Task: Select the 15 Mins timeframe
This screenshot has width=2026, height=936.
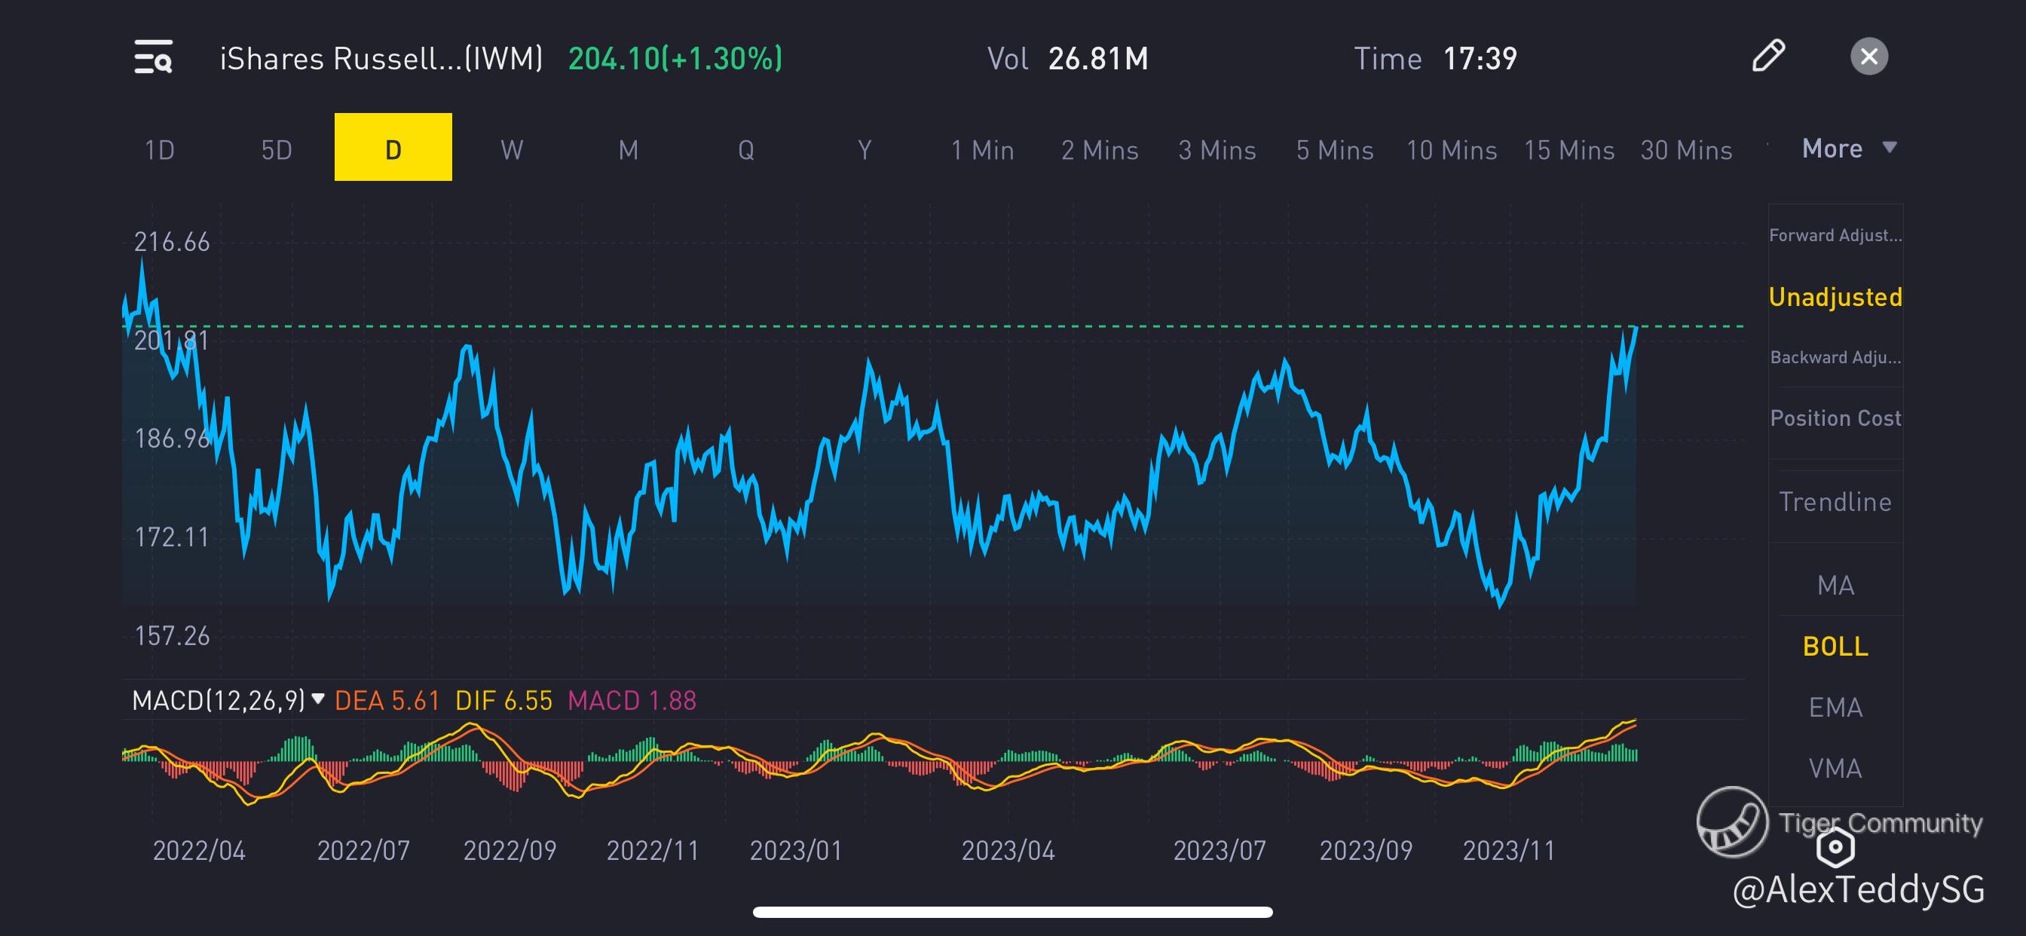Action: click(1568, 149)
